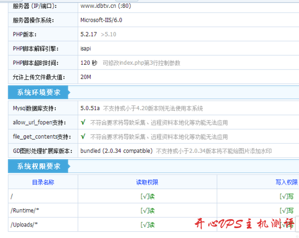Click the >5.10 requirement hint

point(109,34)
